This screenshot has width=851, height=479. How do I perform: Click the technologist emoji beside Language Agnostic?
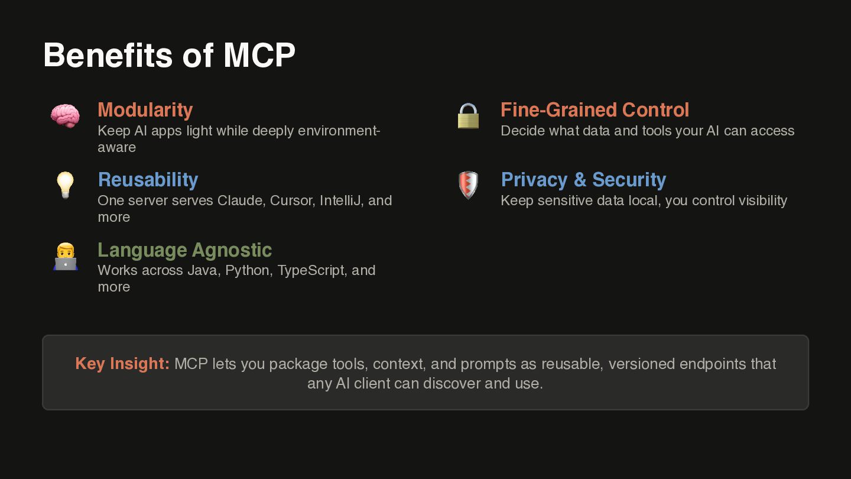point(65,256)
